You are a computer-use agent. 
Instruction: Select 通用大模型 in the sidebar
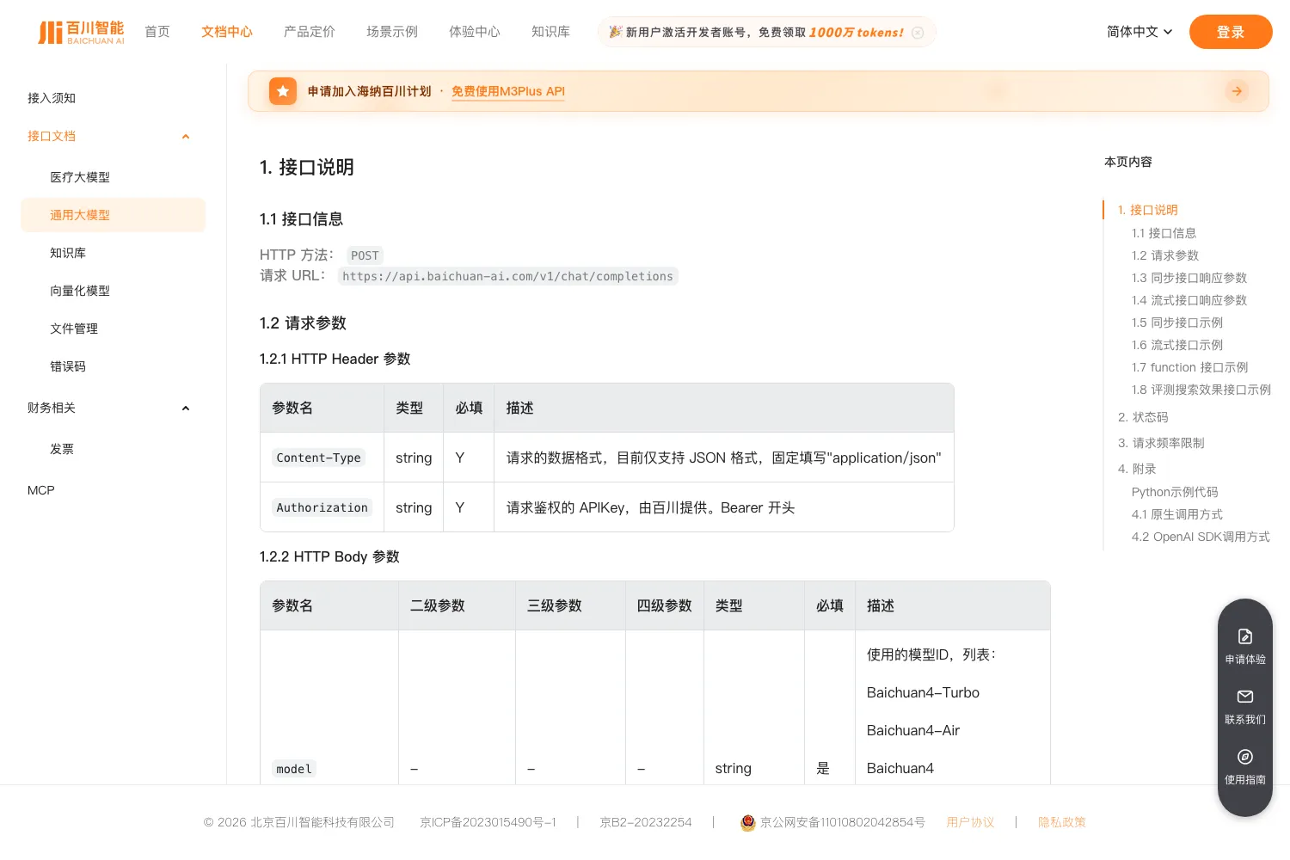(x=114, y=215)
